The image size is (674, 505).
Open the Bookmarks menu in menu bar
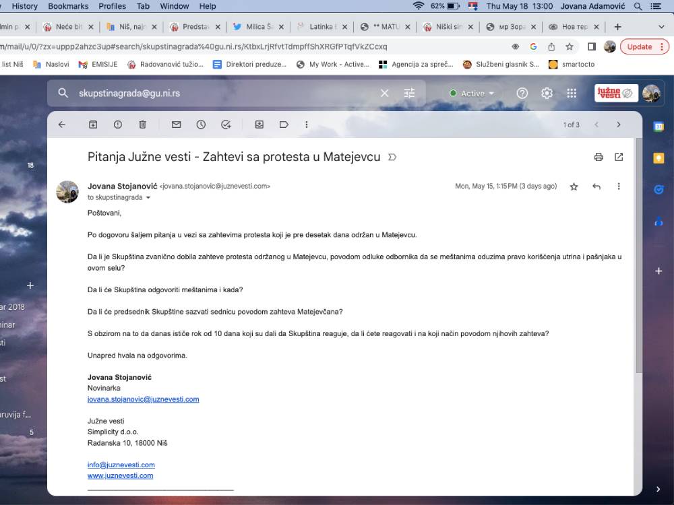click(68, 6)
